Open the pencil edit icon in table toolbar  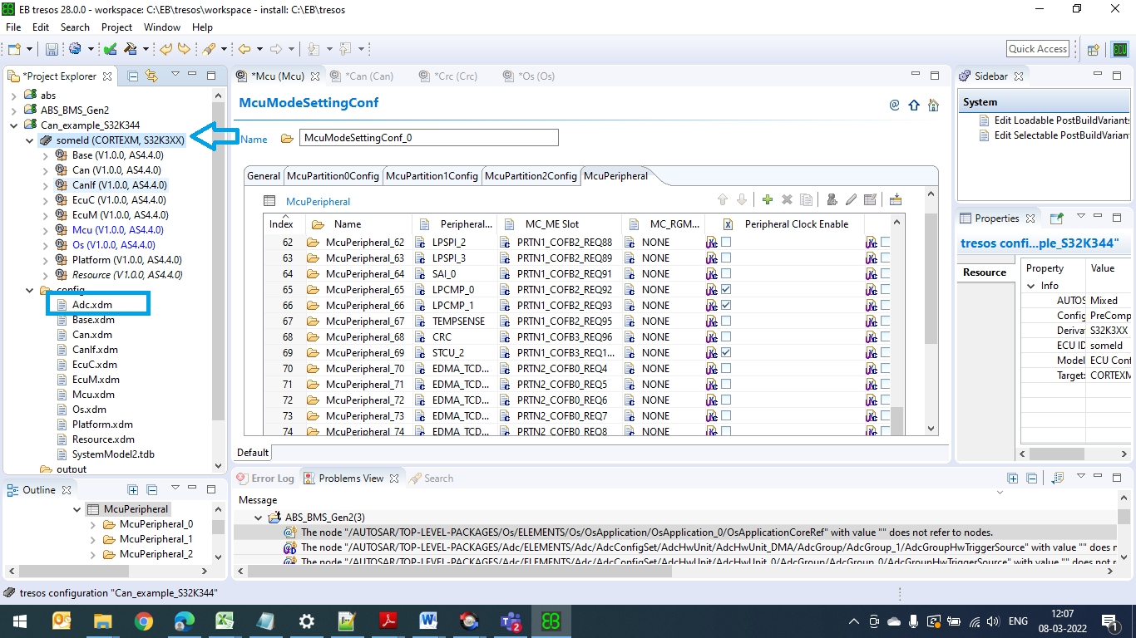851,199
